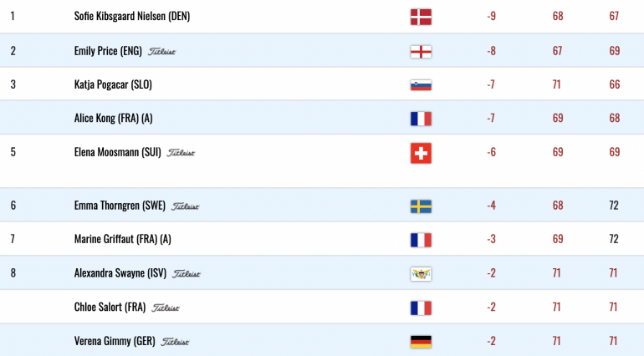This screenshot has height=356, width=644.
Task: Open Katja Pogacar player name
Action: click(x=113, y=84)
